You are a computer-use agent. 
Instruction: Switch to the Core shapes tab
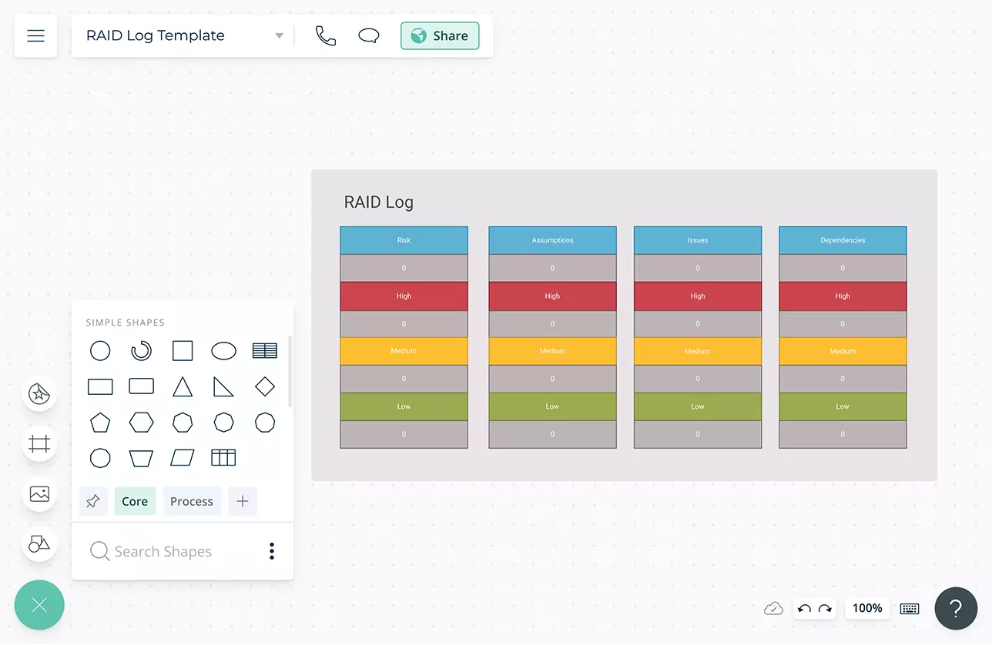135,501
